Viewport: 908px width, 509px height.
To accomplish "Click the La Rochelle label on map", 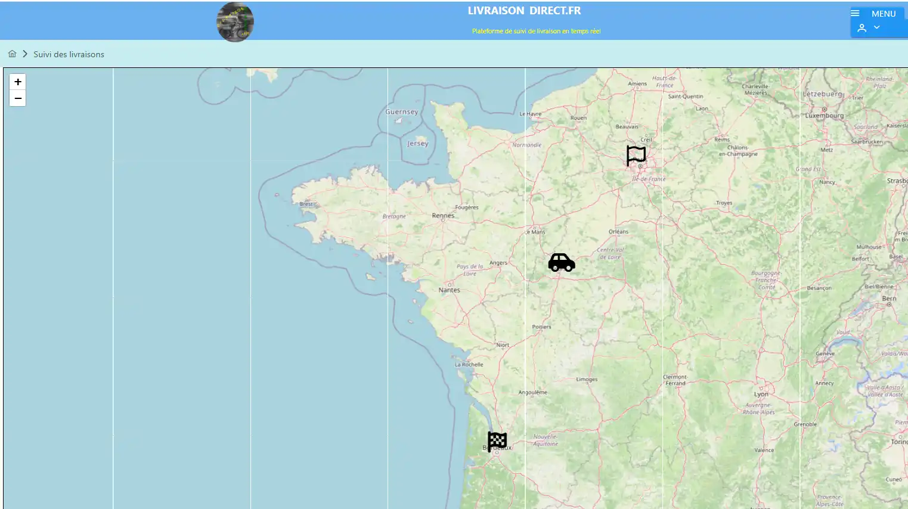I will [x=469, y=364].
